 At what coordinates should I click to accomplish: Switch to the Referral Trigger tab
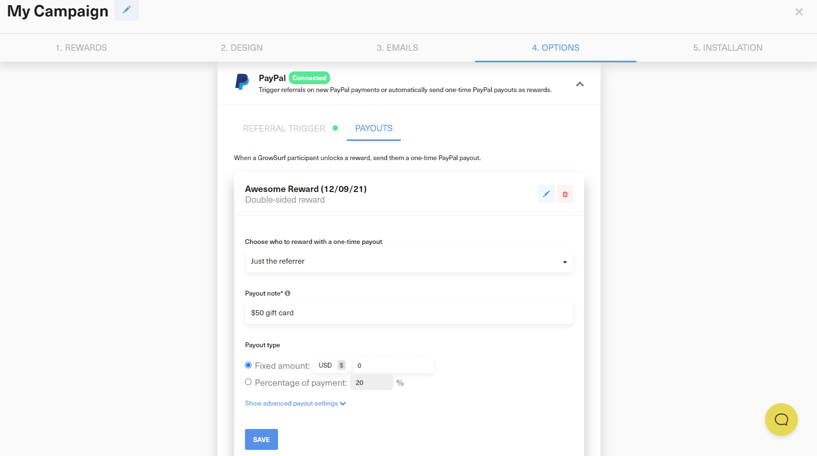click(x=284, y=128)
